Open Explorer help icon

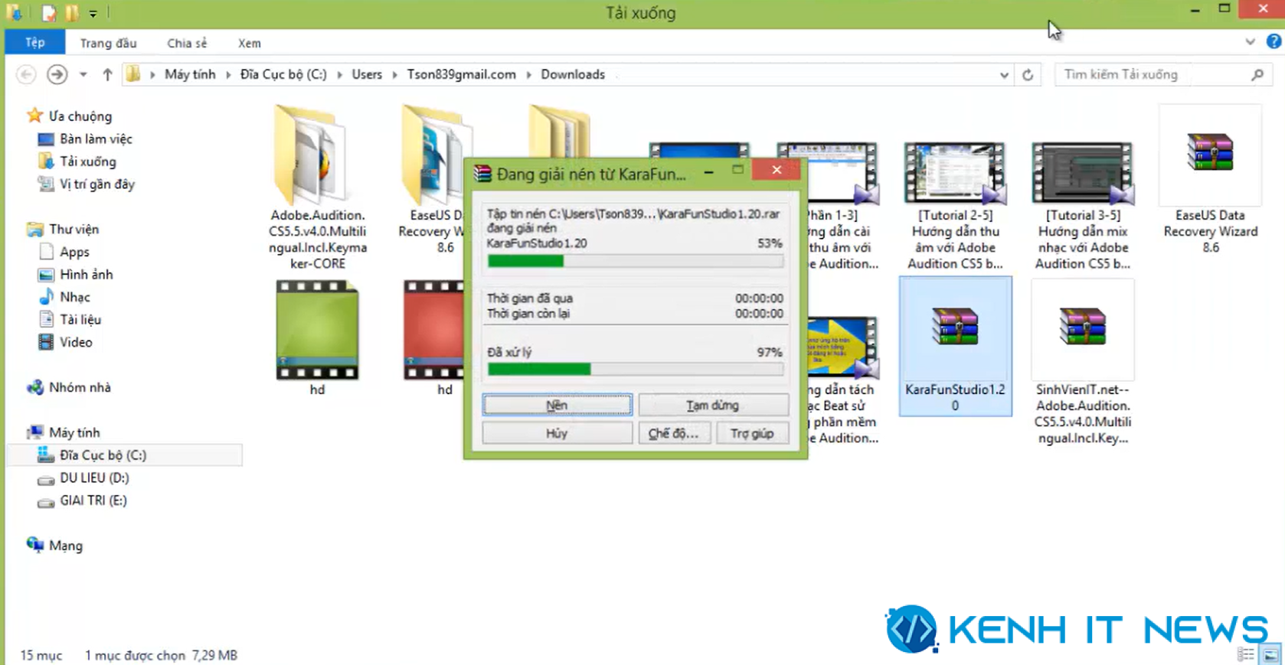tap(1274, 42)
